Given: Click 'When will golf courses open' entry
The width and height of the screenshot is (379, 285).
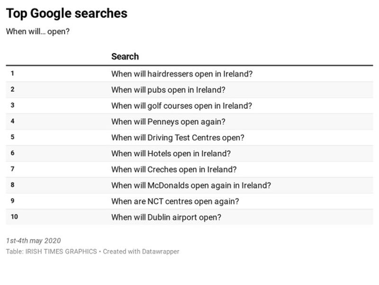Looking at the screenshot, I should tap(181, 106).
